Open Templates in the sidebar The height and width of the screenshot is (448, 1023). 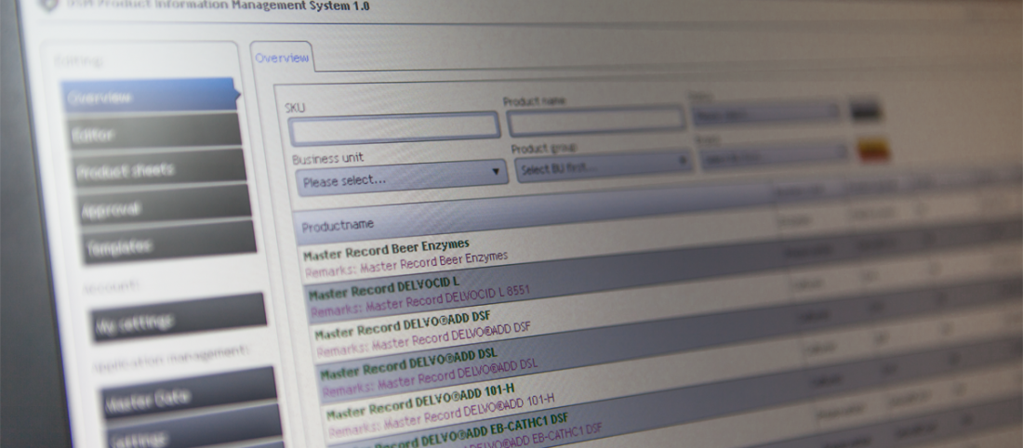click(x=168, y=244)
